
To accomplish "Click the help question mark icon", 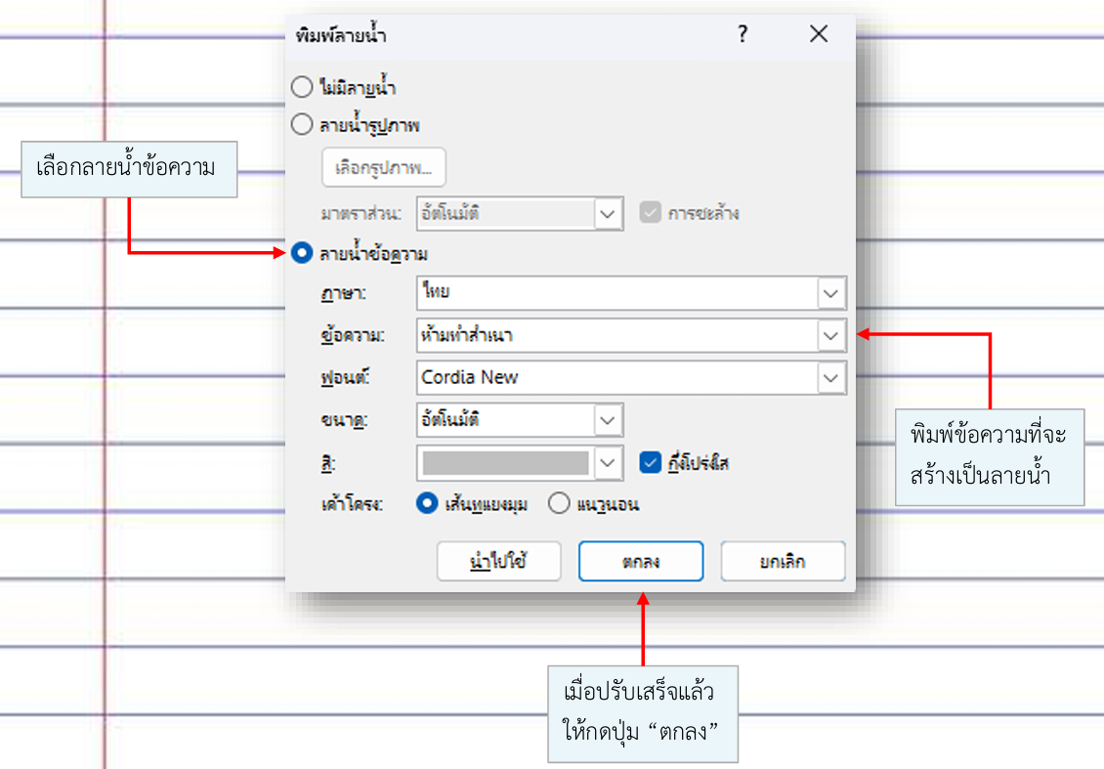I will coord(743,35).
